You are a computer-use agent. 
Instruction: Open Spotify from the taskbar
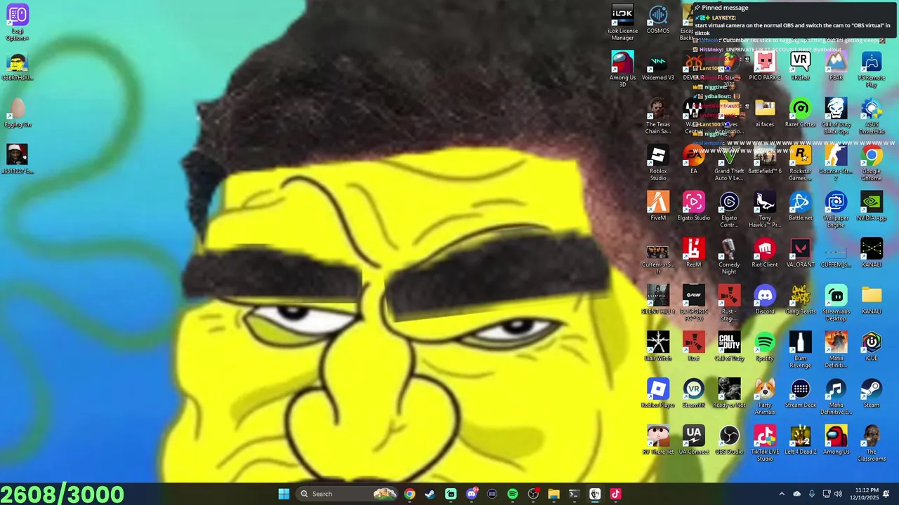513,494
